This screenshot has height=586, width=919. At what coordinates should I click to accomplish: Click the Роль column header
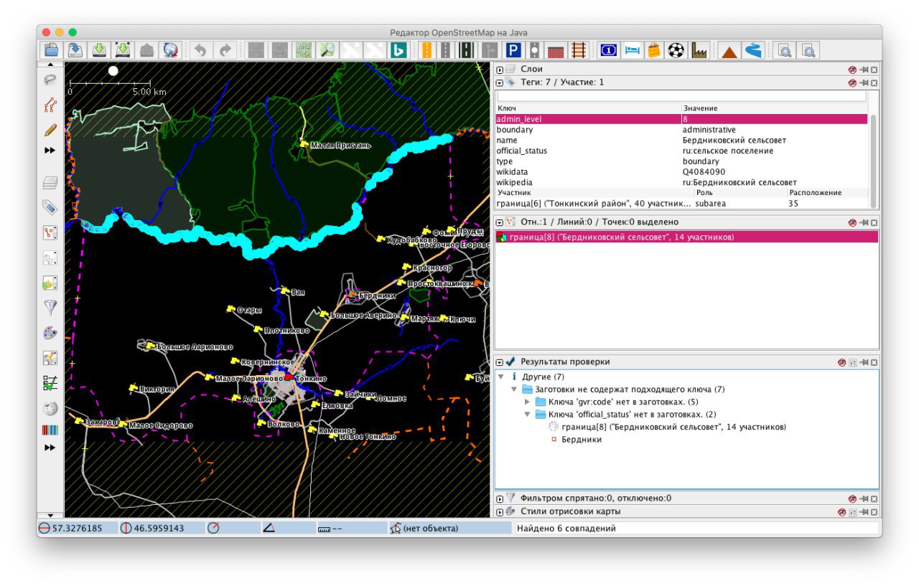click(x=740, y=193)
